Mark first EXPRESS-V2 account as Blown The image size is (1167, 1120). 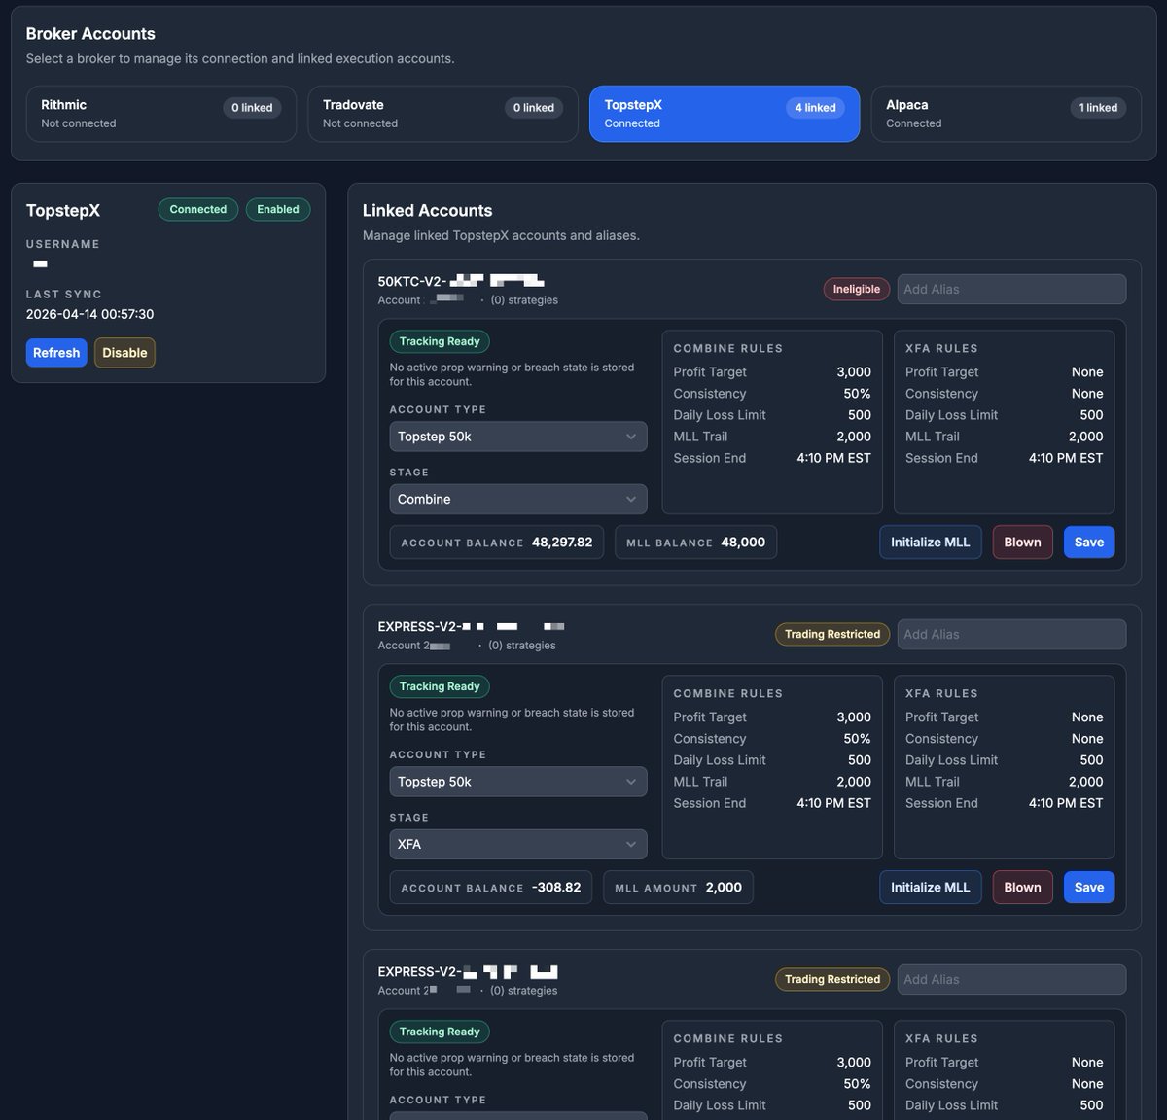point(1022,888)
